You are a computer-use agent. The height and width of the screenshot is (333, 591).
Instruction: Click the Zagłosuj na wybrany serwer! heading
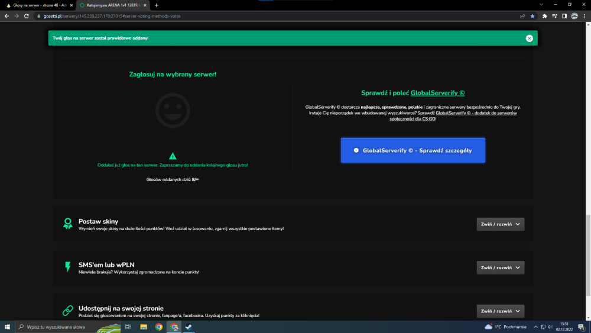(x=173, y=75)
